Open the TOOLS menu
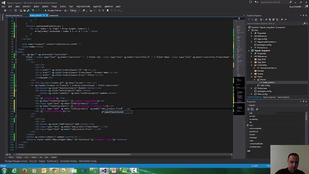The image size is (309, 174). point(63,6)
